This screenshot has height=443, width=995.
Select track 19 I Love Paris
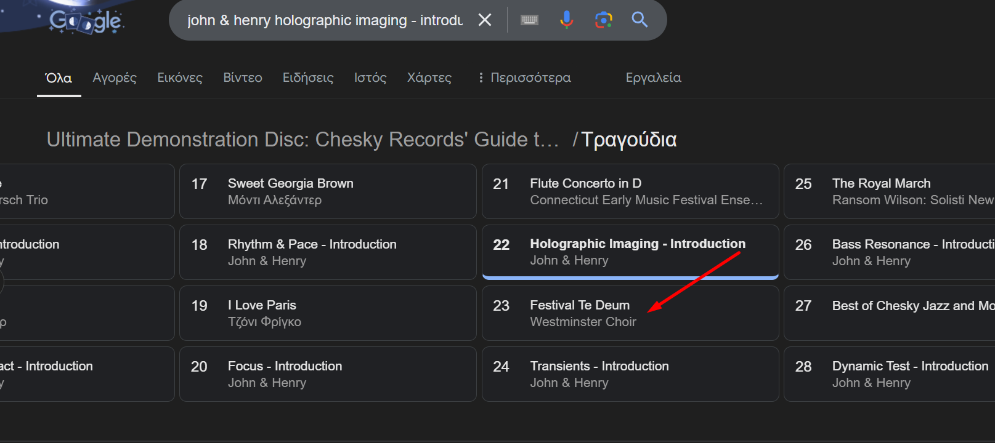(x=328, y=313)
